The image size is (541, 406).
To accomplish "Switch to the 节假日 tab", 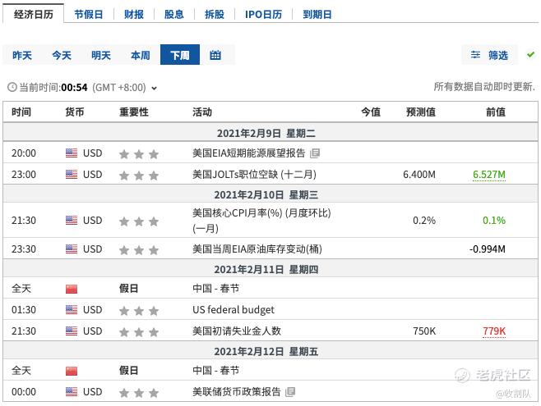I will (x=89, y=15).
